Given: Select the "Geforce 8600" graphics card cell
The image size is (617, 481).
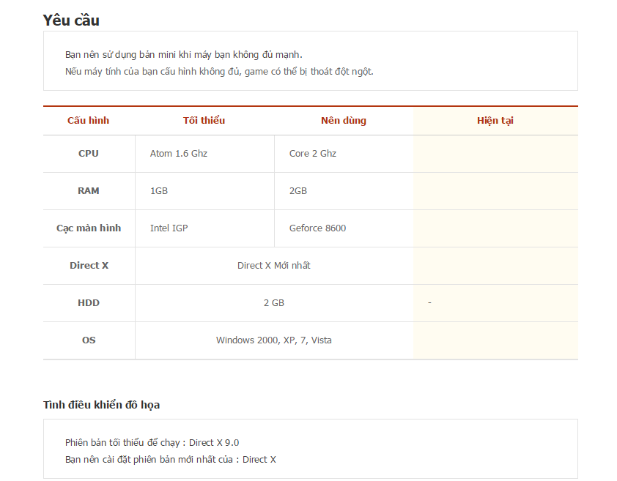Looking at the screenshot, I should point(317,228).
